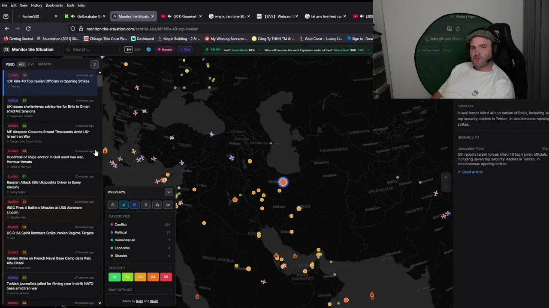Collapse the Overlays panel with chevron
The height and width of the screenshot is (308, 549).
169,192
